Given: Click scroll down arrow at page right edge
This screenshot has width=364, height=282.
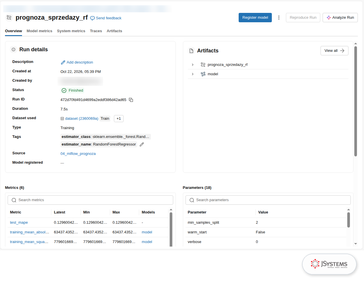Looking at the screenshot, I should tap(355, 244).
